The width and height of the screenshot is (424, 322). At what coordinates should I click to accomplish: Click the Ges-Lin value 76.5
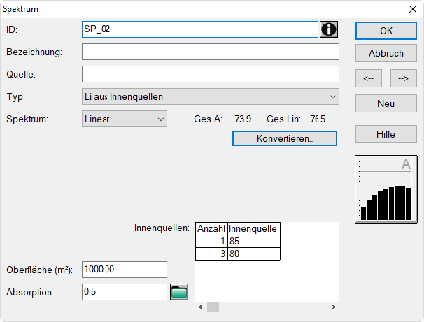318,119
